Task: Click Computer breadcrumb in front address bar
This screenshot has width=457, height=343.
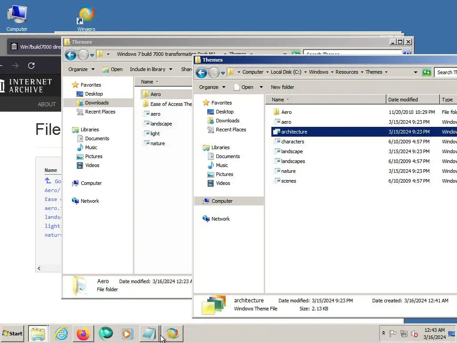Action: click(253, 72)
